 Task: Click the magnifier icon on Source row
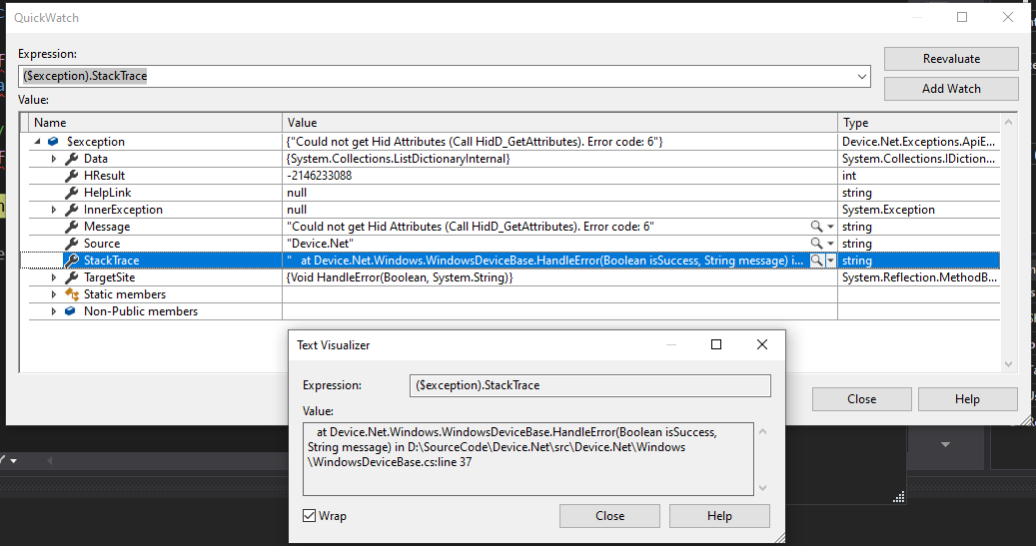coord(817,244)
